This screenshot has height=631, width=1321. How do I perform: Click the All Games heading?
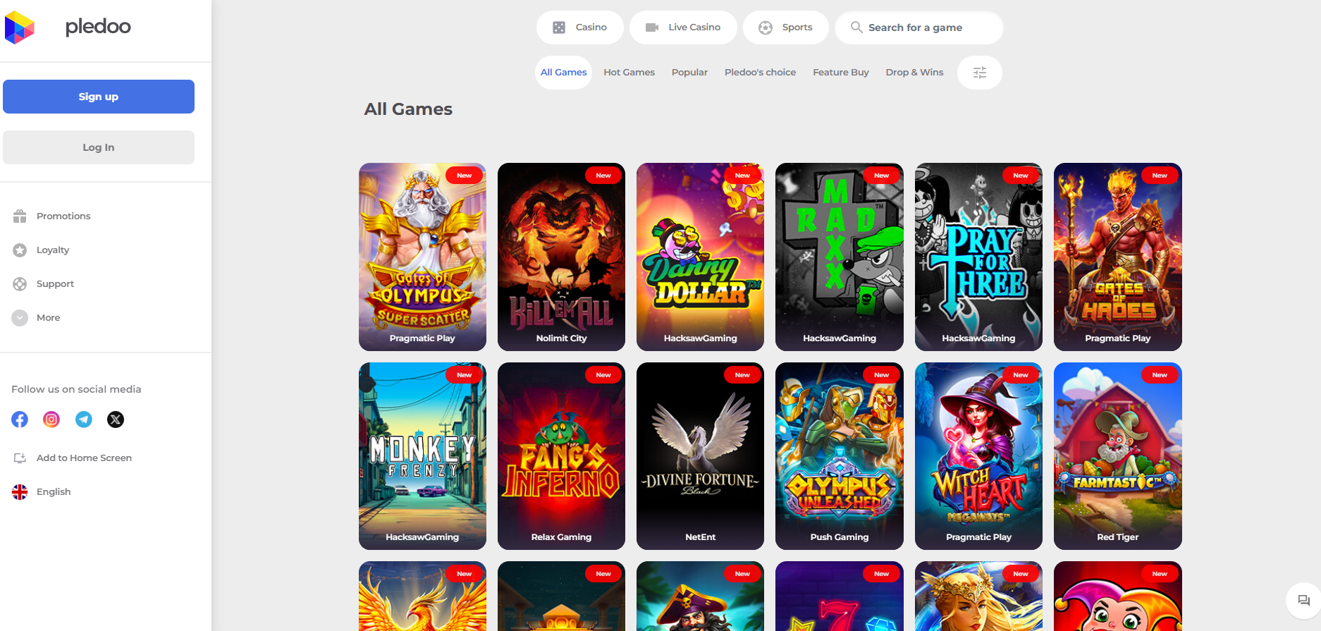pos(408,109)
